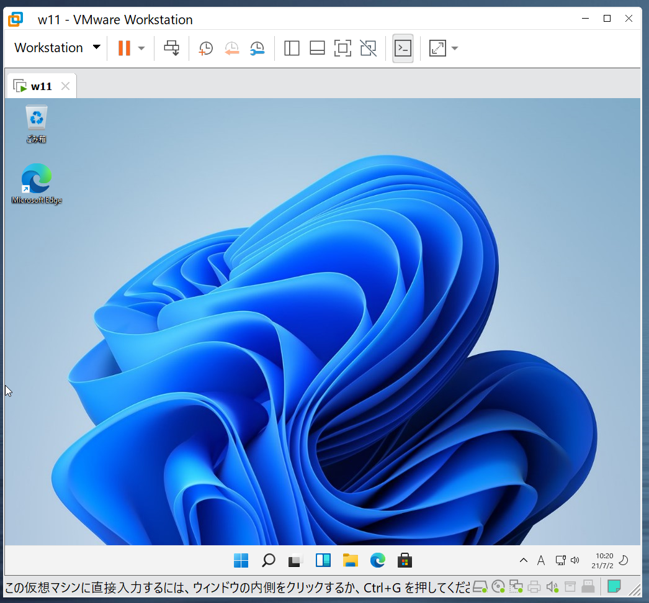Expand the stretch guest dropdown arrow
Image resolution: width=649 pixels, height=603 pixels.
[x=454, y=48]
